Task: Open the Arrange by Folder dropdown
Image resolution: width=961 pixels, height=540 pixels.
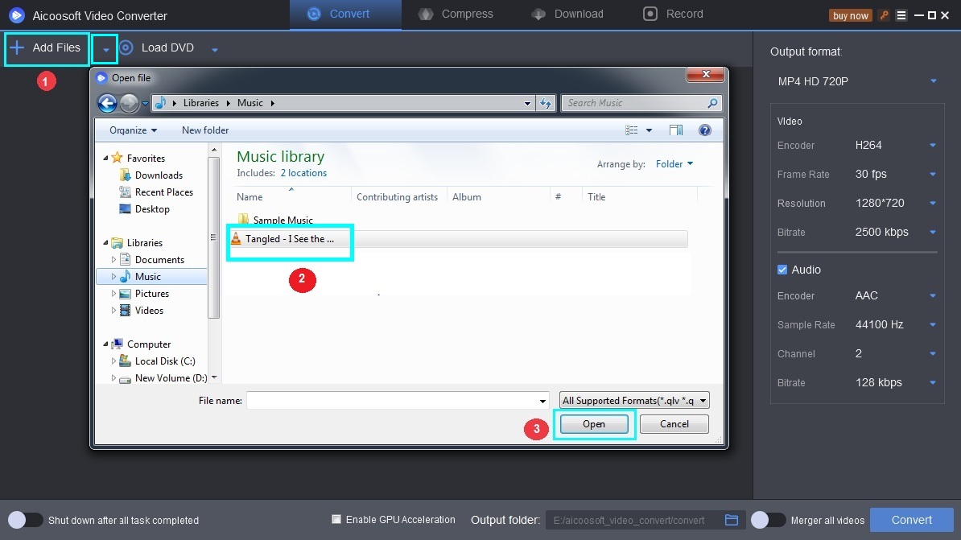Action: [x=674, y=163]
